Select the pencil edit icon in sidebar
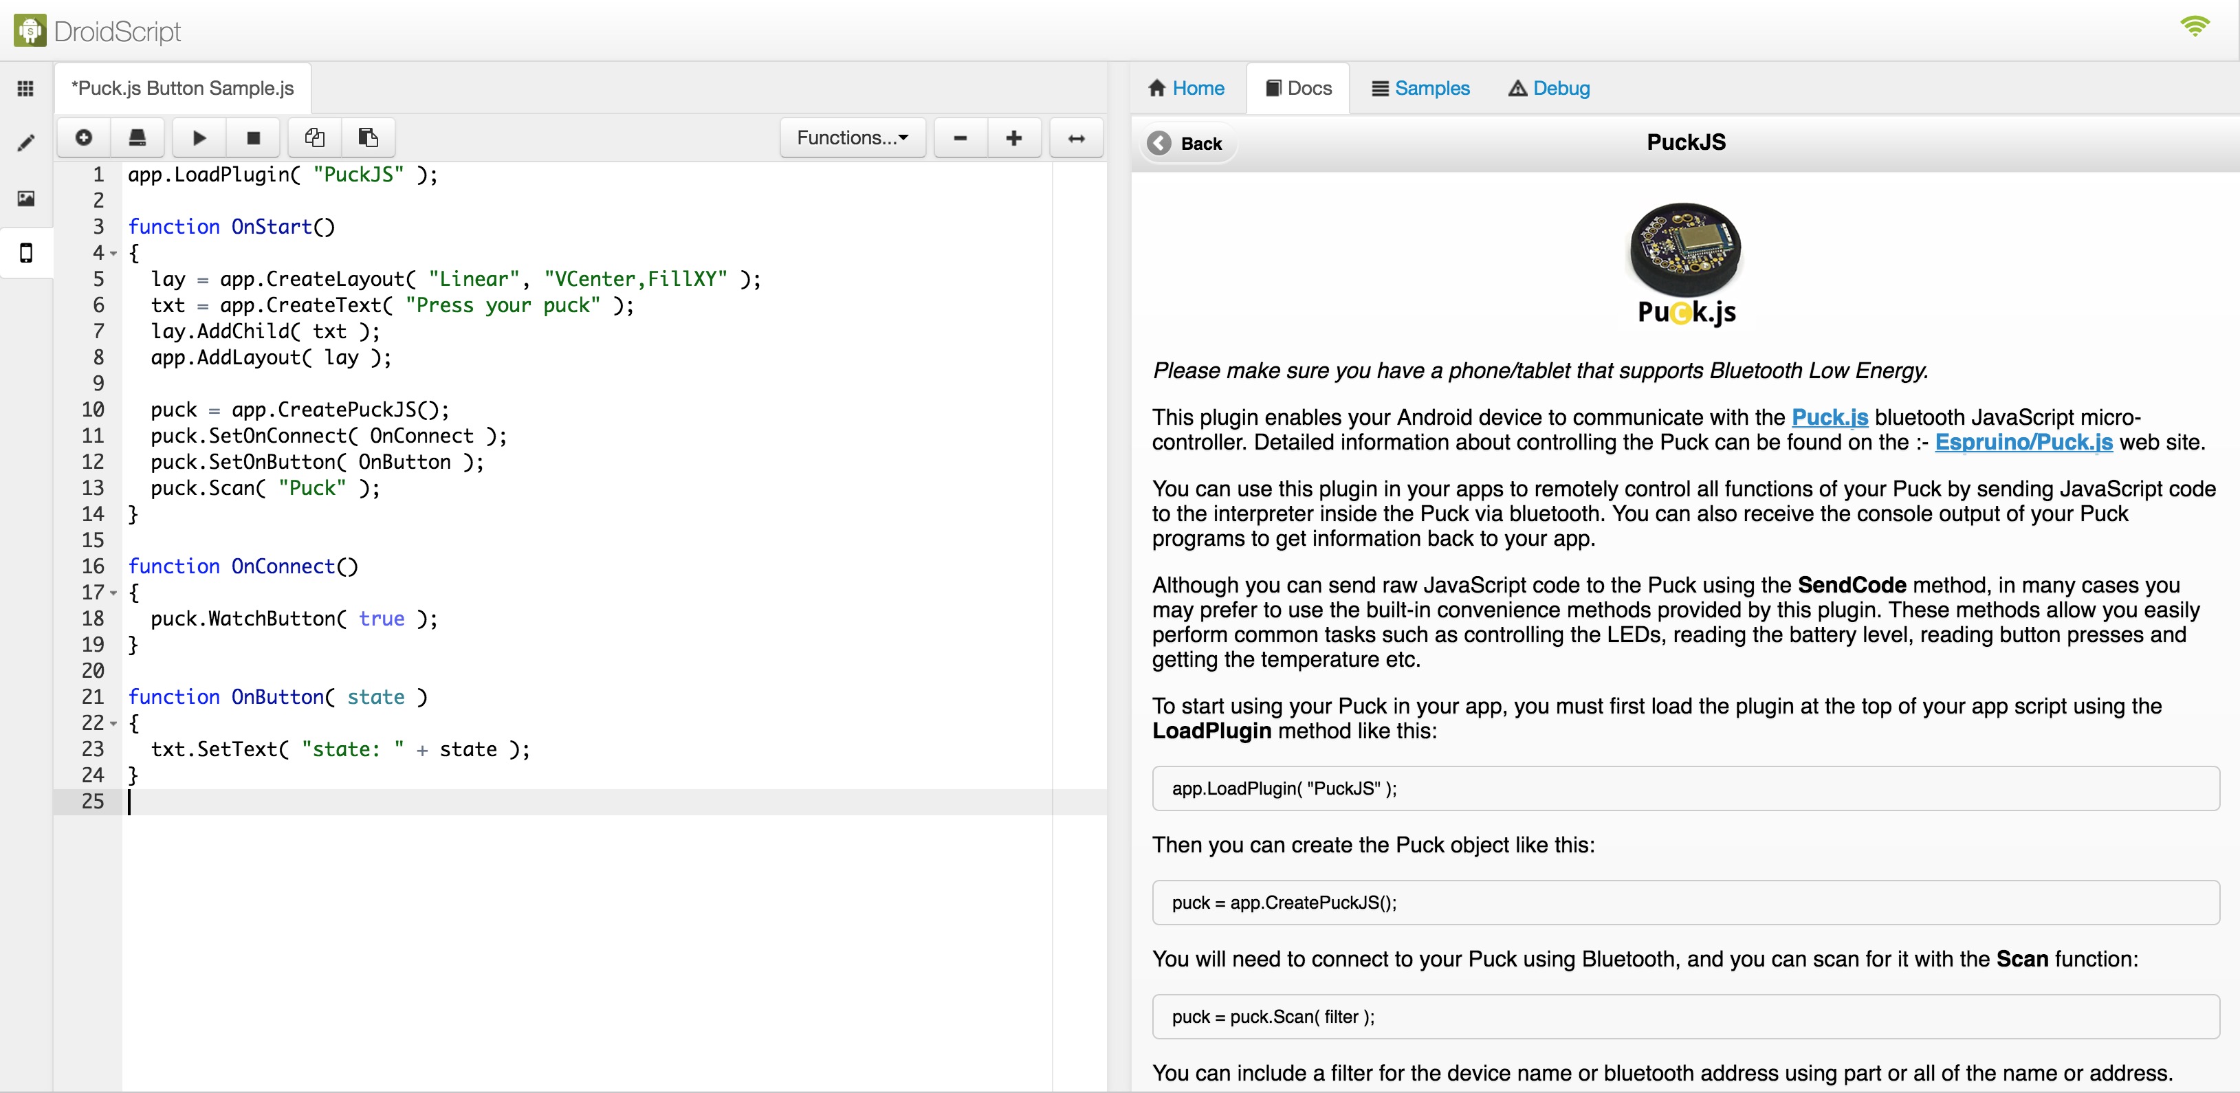The width and height of the screenshot is (2240, 1093). 26,142
